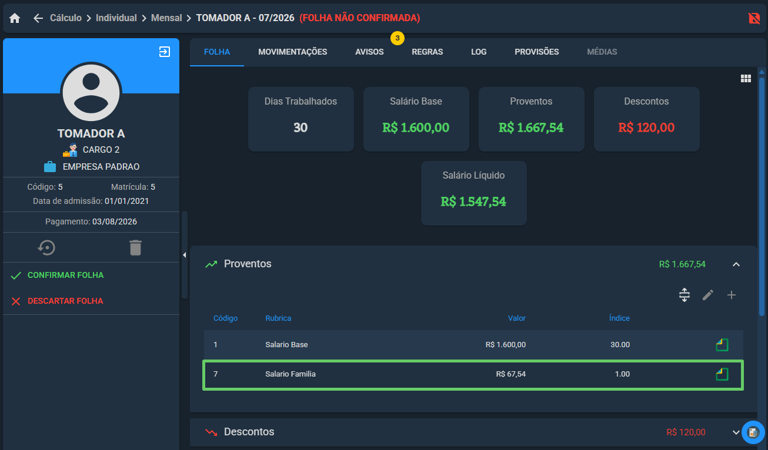Open memory note icon for Salario Base
Viewport: 768px width, 450px height.
tap(722, 345)
